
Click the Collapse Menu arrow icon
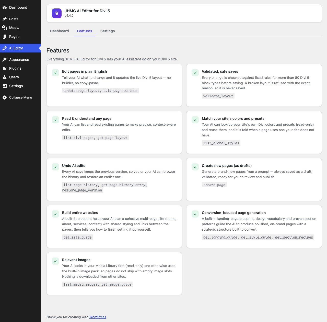tap(5, 97)
